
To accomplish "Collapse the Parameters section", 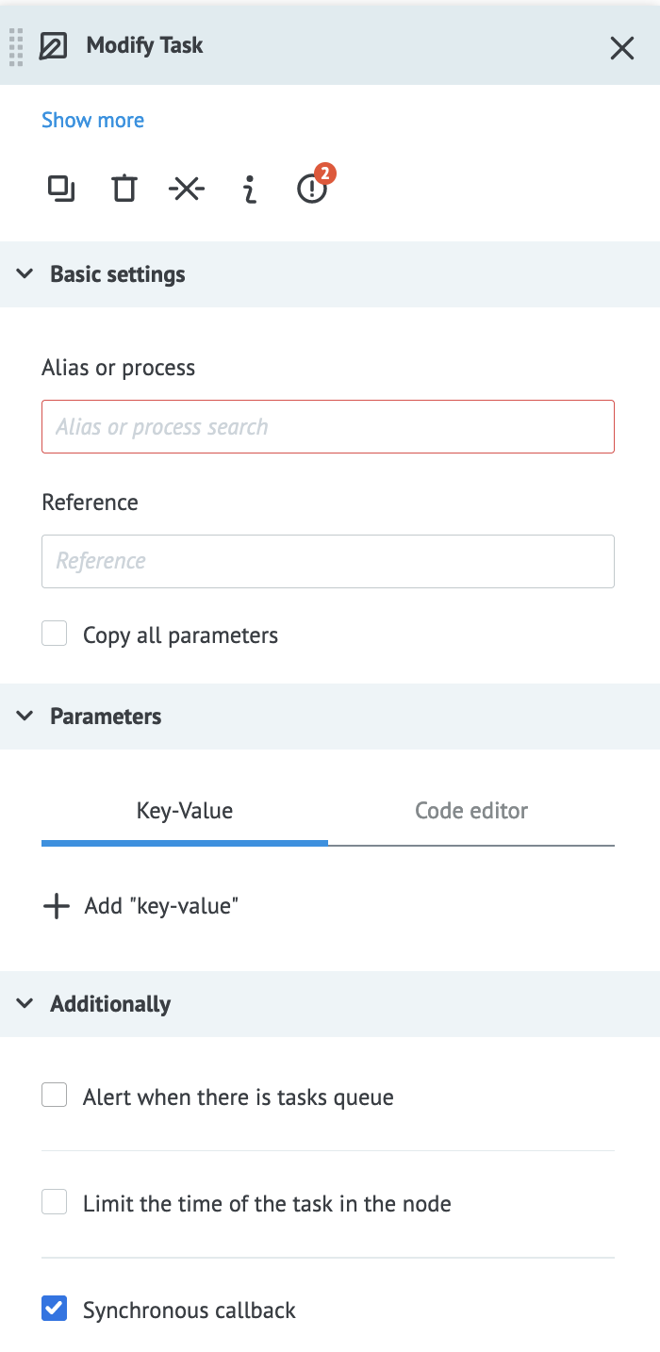I will coord(25,717).
